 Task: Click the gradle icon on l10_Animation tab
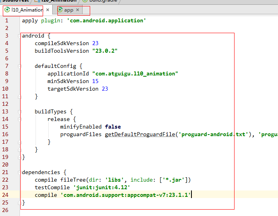7,10
